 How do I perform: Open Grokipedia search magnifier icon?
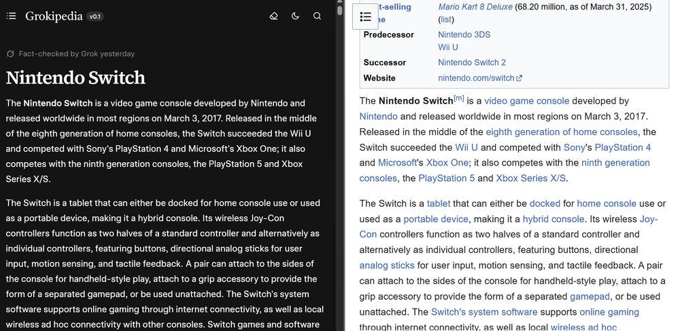(x=317, y=16)
